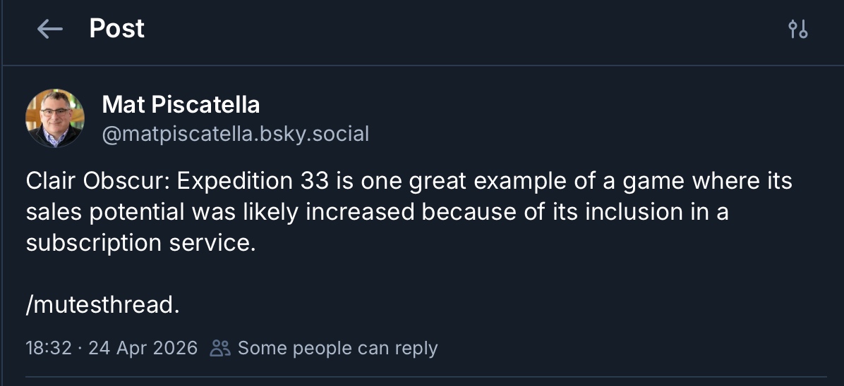Click the words "subscription service."
Image resolution: width=844 pixels, height=386 pixels.
coord(140,243)
